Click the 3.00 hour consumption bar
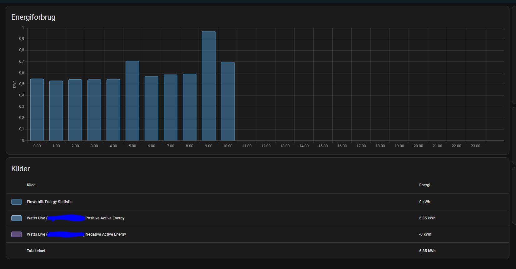This screenshot has width=516, height=269. click(94, 110)
